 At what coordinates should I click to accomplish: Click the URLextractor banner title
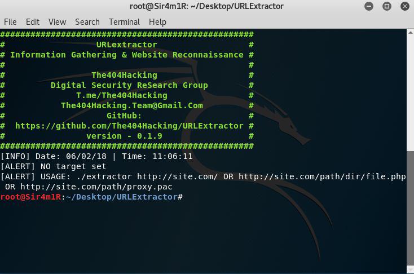pyautogui.click(x=126, y=45)
